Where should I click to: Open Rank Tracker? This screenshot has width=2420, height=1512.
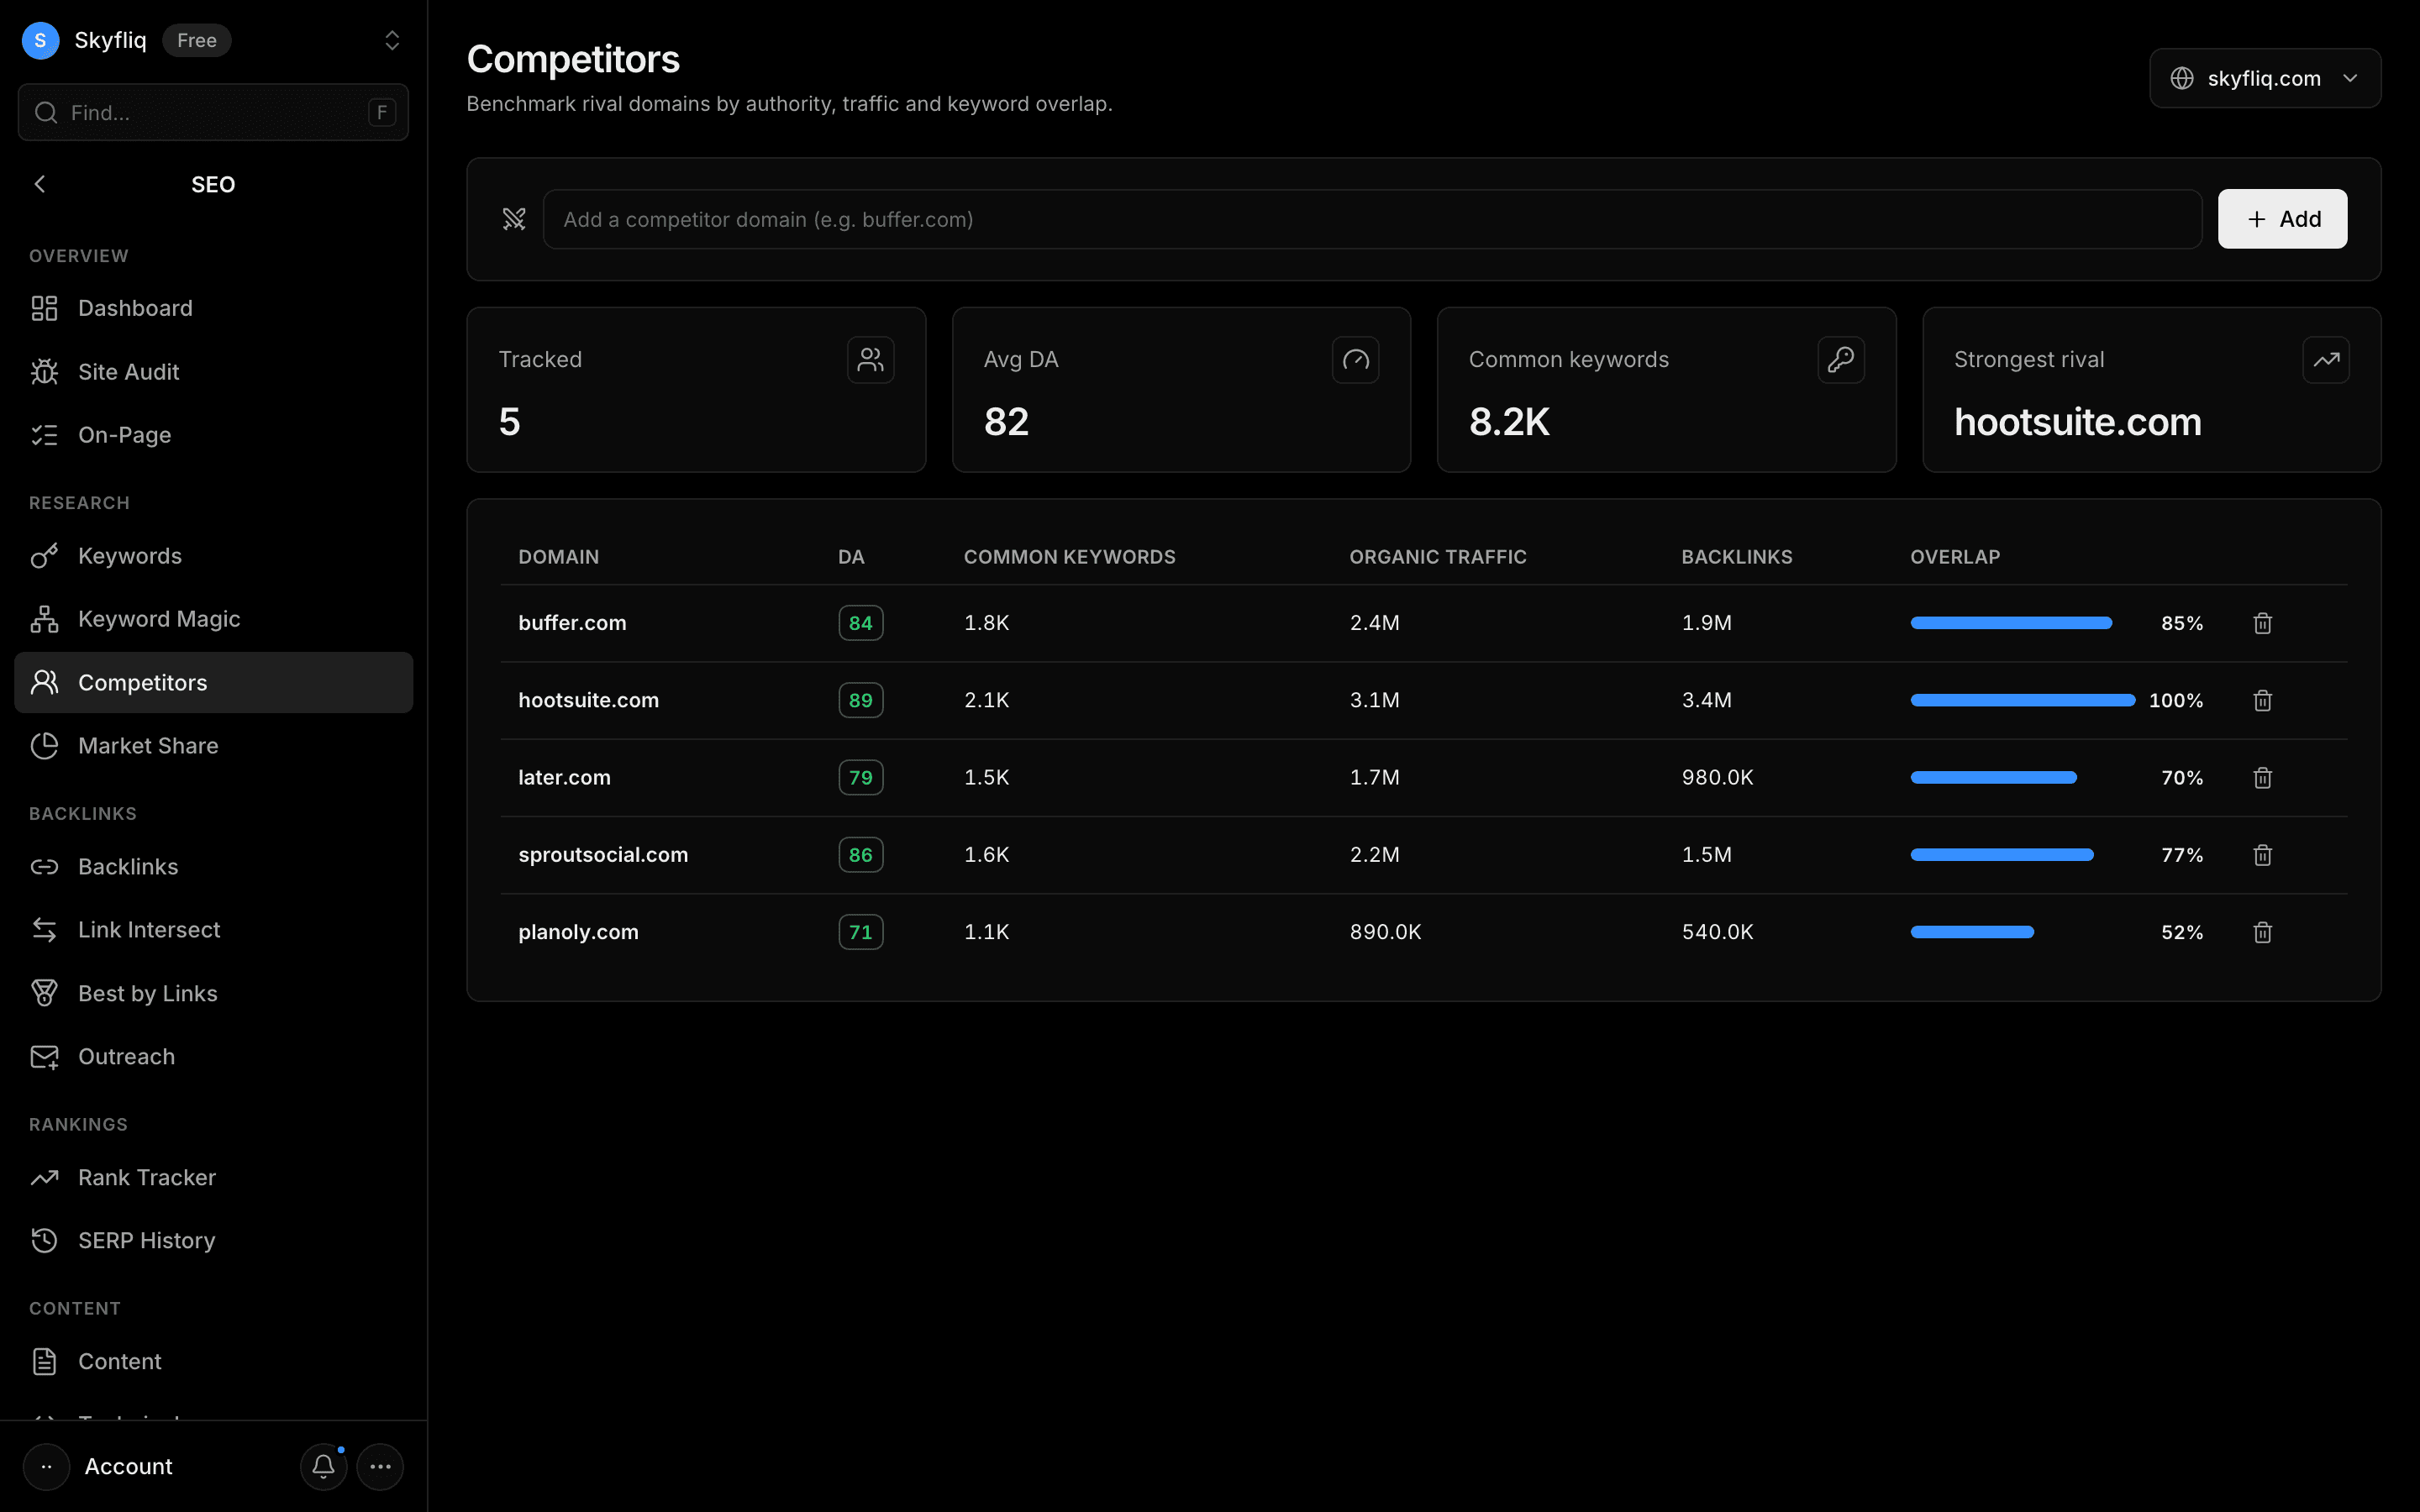[213, 1178]
